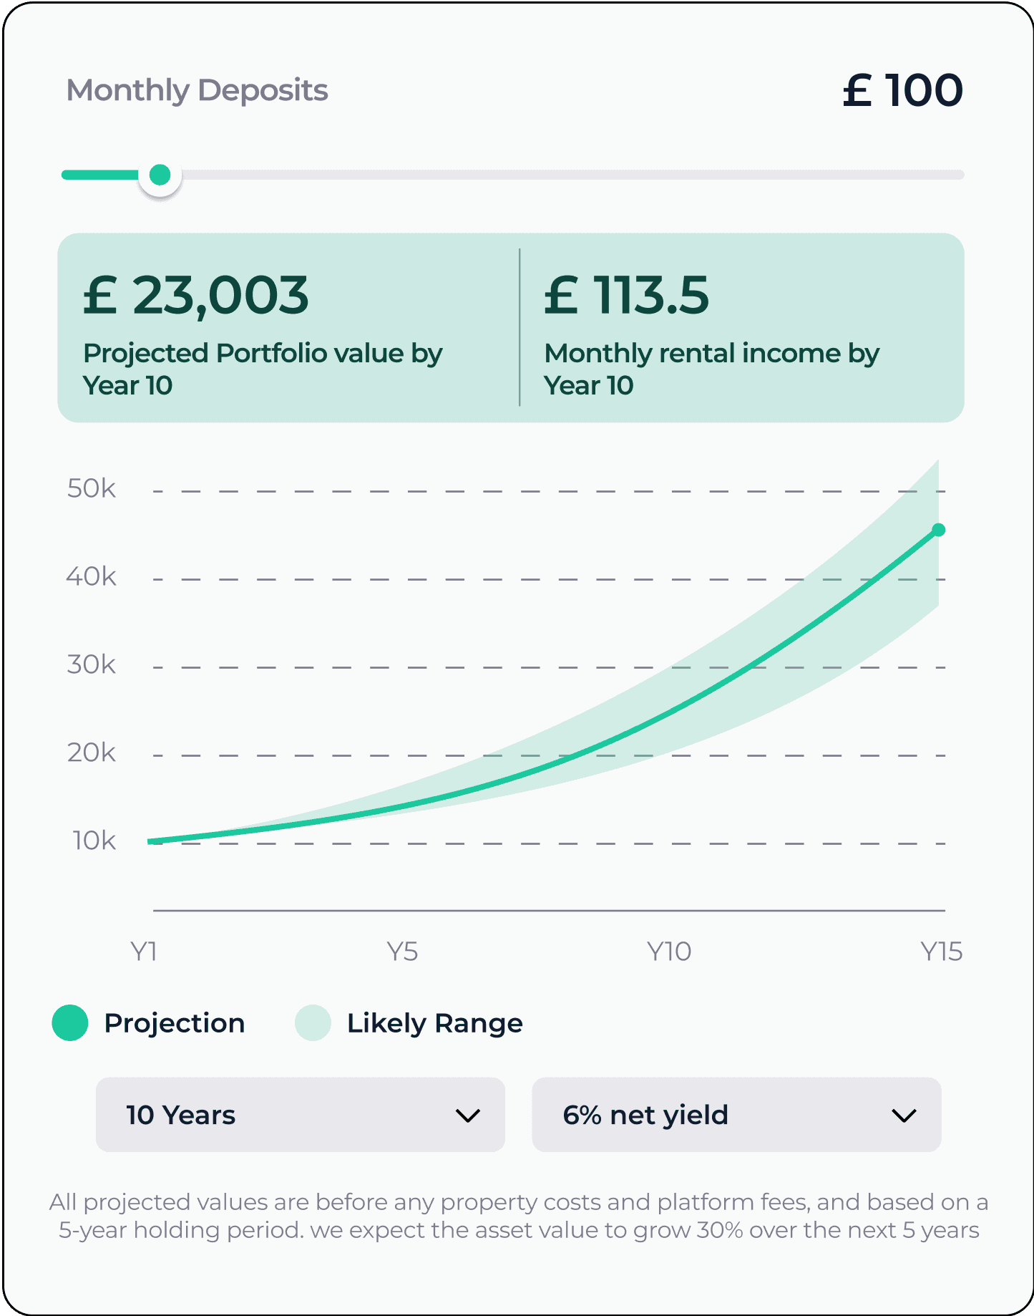1034x1316 pixels.
Task: Click the unfilled grey slider track
Action: (572, 175)
